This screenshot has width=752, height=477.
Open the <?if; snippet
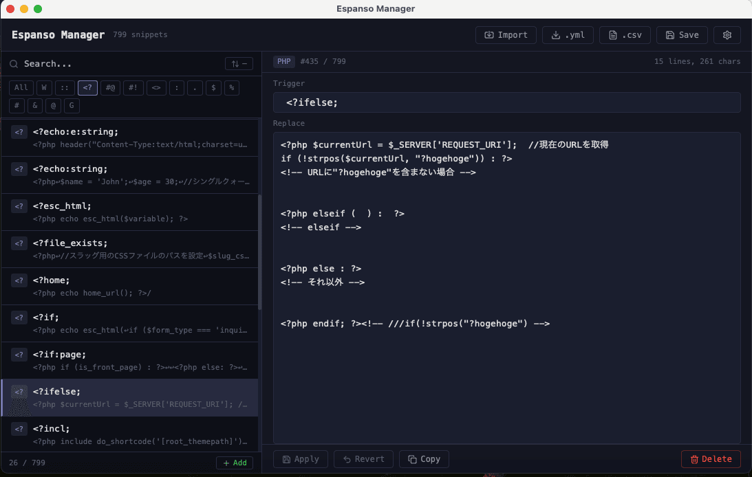point(130,324)
